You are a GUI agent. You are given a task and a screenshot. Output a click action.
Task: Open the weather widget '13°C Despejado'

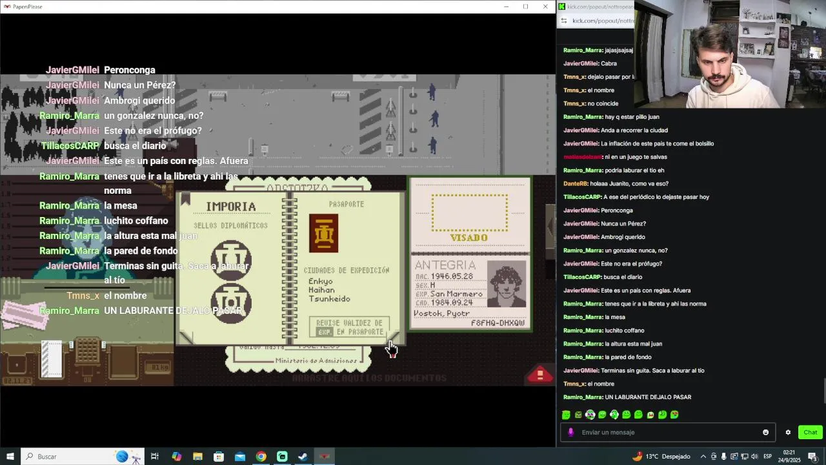tap(661, 457)
